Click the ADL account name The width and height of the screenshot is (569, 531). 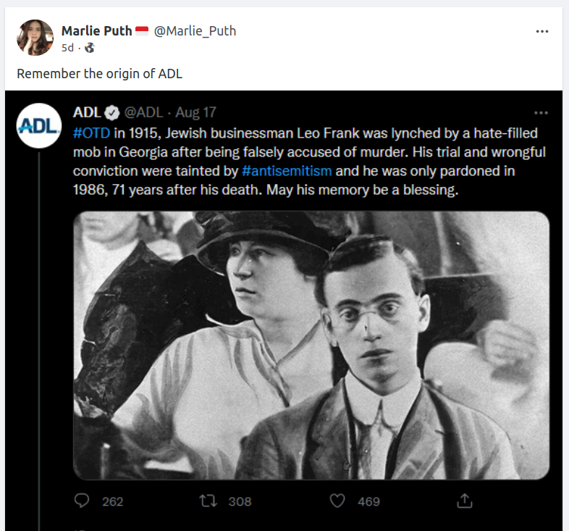[x=86, y=112]
